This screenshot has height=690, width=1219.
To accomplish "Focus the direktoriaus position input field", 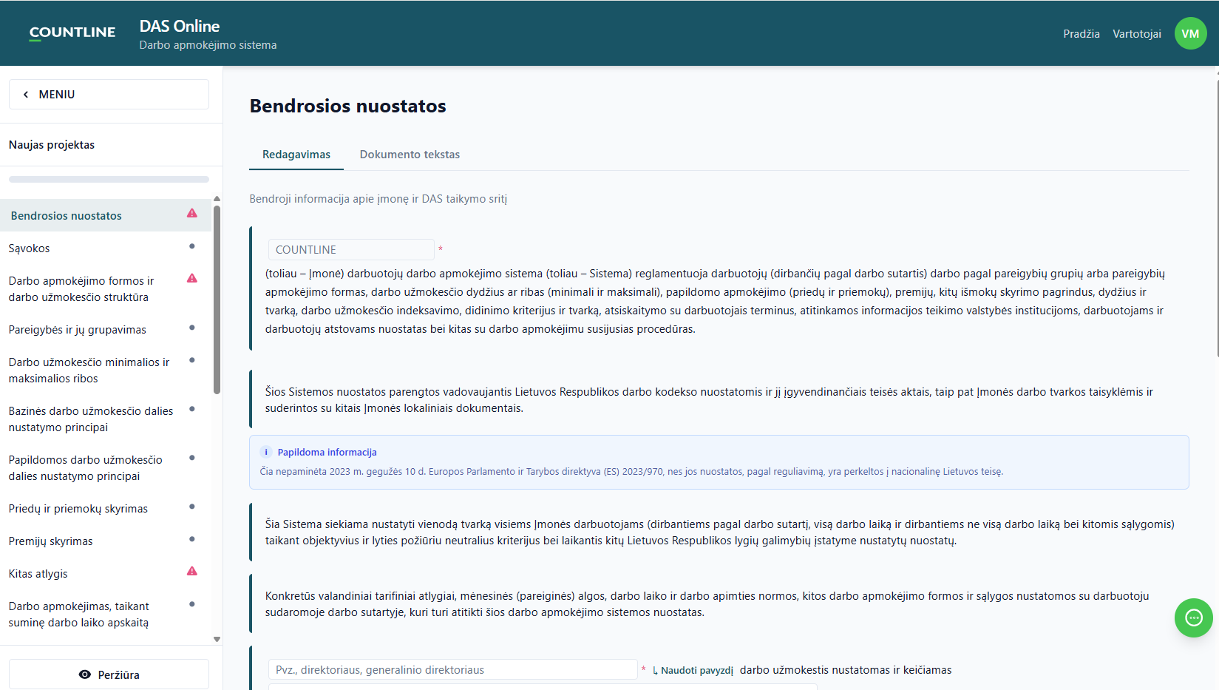I will pyautogui.click(x=452, y=670).
